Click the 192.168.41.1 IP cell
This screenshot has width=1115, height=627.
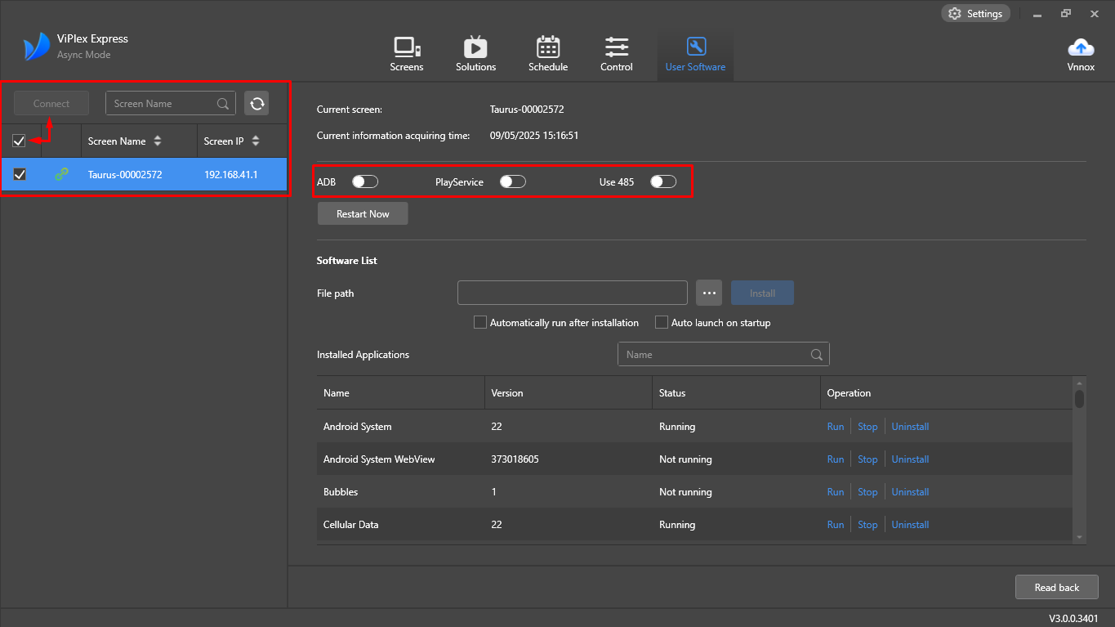tap(231, 174)
